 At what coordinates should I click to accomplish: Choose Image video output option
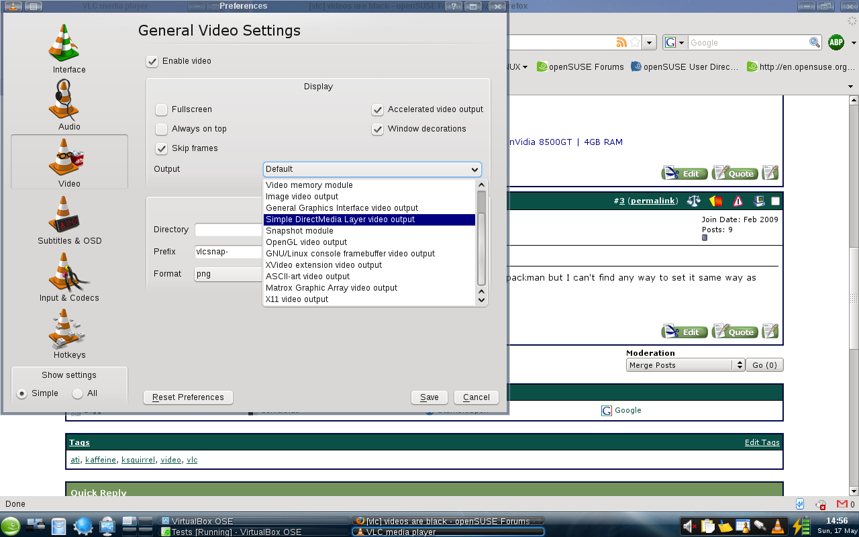369,197
